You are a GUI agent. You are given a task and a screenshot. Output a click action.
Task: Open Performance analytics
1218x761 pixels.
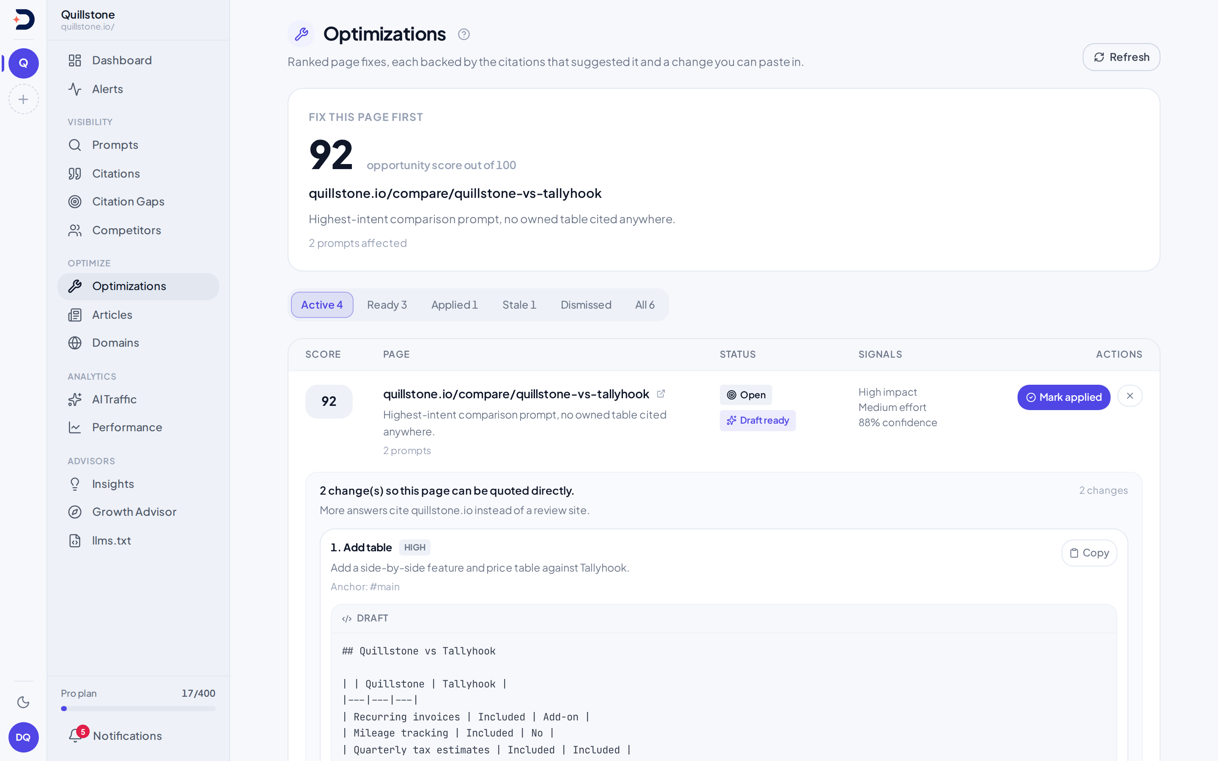(x=138, y=427)
